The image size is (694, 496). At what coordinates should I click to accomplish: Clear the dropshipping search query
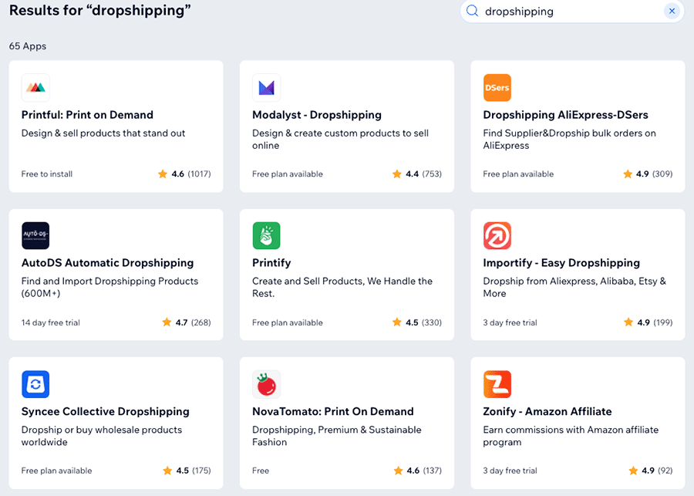click(x=672, y=11)
